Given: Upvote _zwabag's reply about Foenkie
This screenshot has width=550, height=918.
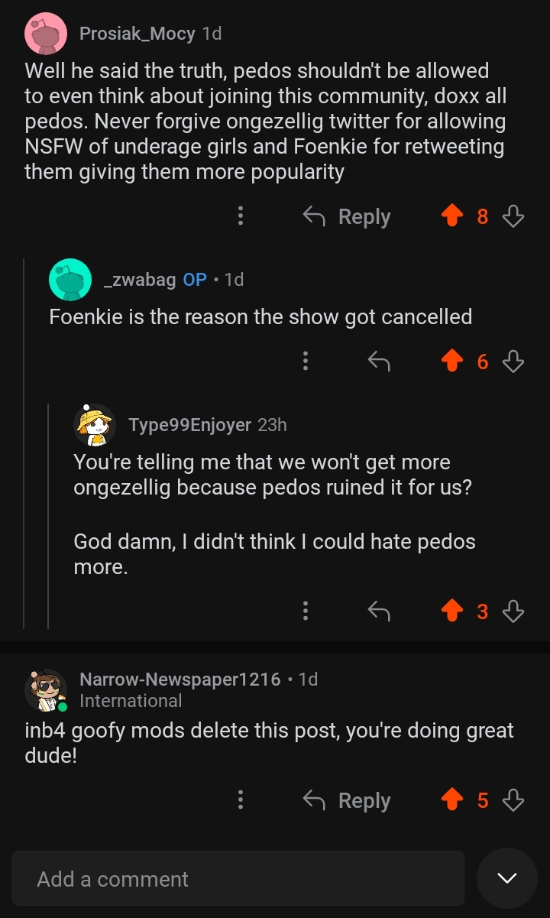Looking at the screenshot, I should (453, 362).
